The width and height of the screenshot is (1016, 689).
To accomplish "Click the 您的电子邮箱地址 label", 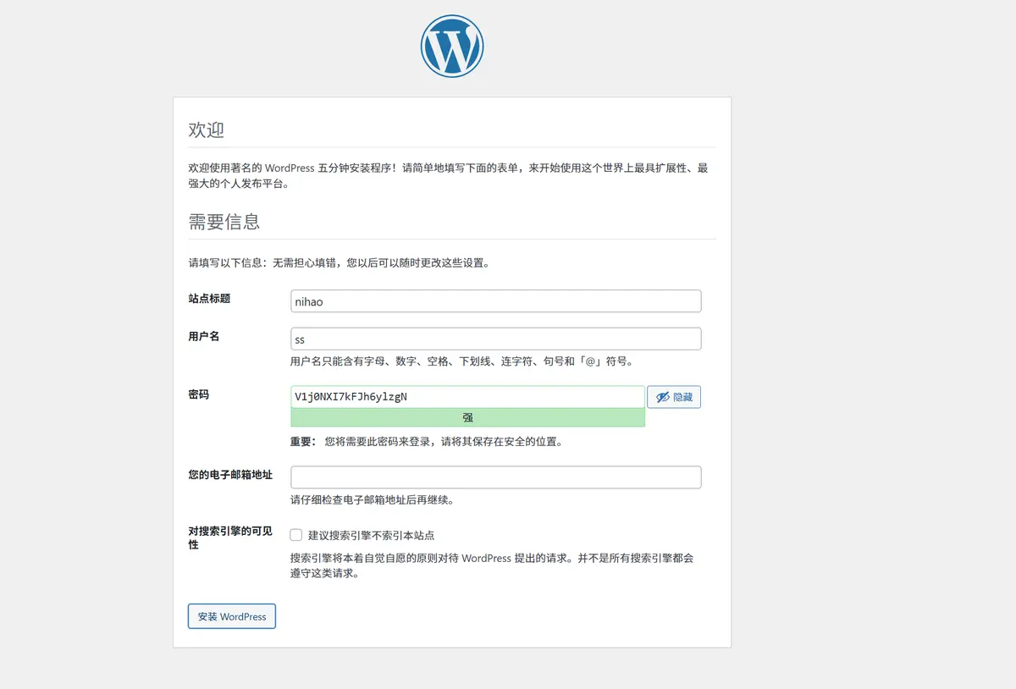I will click(x=230, y=475).
